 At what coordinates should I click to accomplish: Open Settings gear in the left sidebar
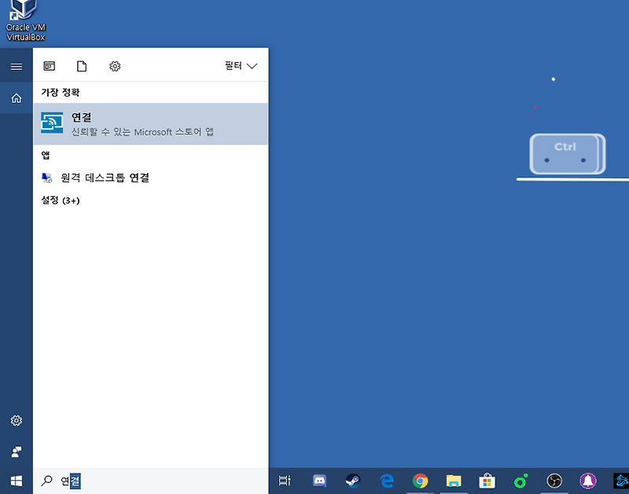coord(16,420)
